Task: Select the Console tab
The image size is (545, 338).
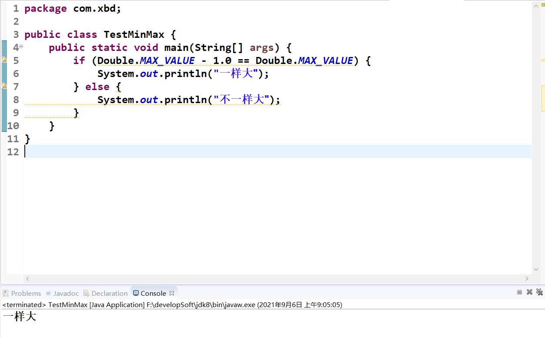Action: click(x=153, y=293)
